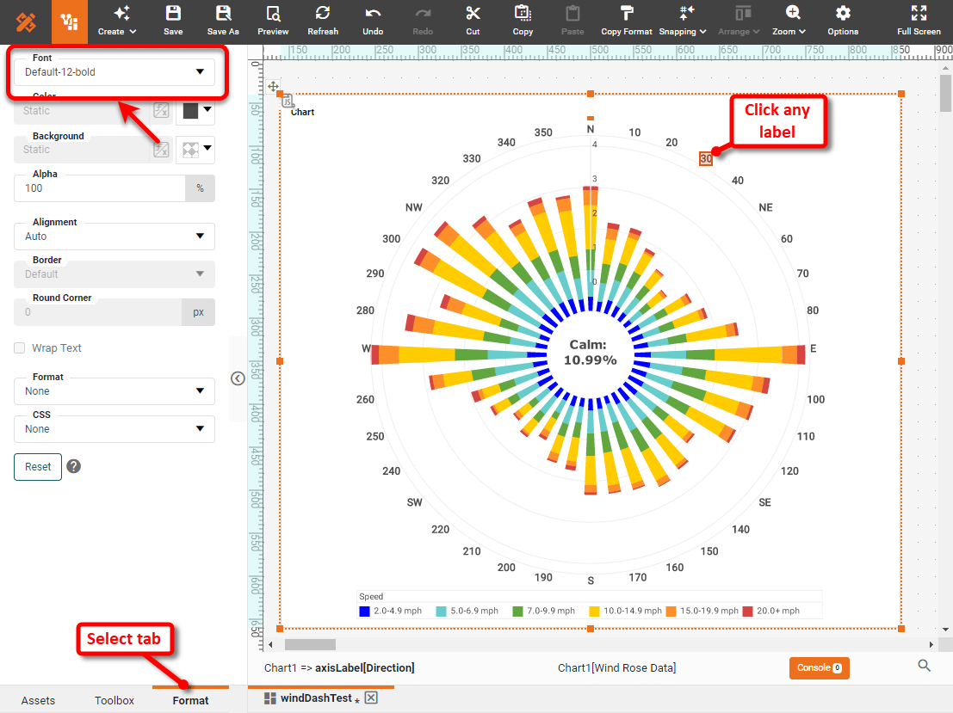Open the dark text color swatch
Viewport: 953px width, 713px height.
(x=195, y=111)
